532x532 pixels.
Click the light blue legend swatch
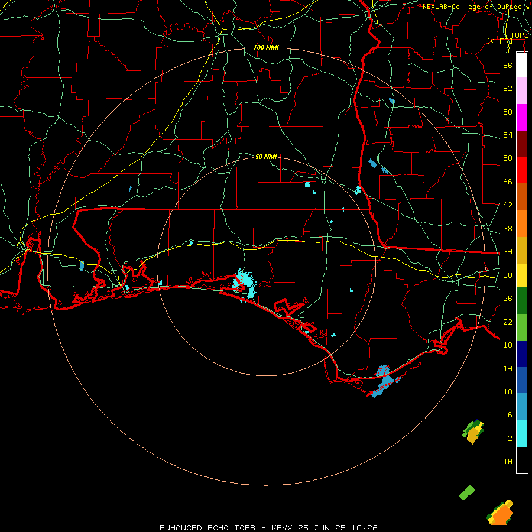(x=522, y=407)
